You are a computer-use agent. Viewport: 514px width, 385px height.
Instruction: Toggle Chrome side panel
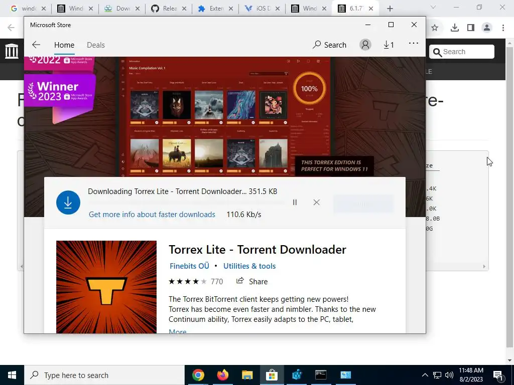(x=471, y=28)
